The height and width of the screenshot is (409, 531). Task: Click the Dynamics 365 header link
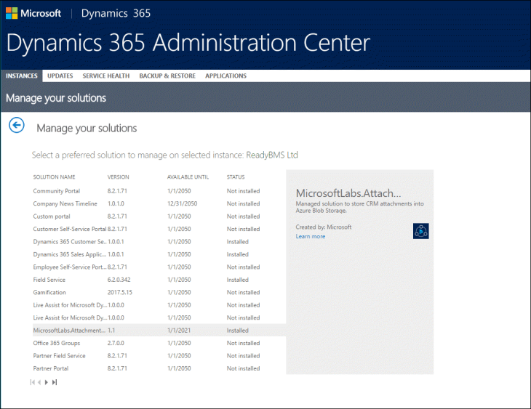[116, 13]
